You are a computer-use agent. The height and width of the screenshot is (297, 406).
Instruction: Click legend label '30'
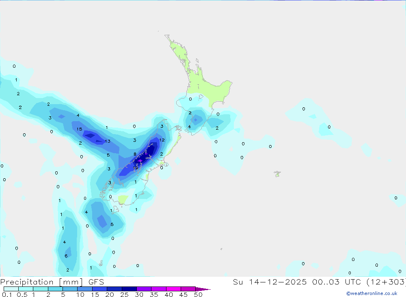pos(139,295)
